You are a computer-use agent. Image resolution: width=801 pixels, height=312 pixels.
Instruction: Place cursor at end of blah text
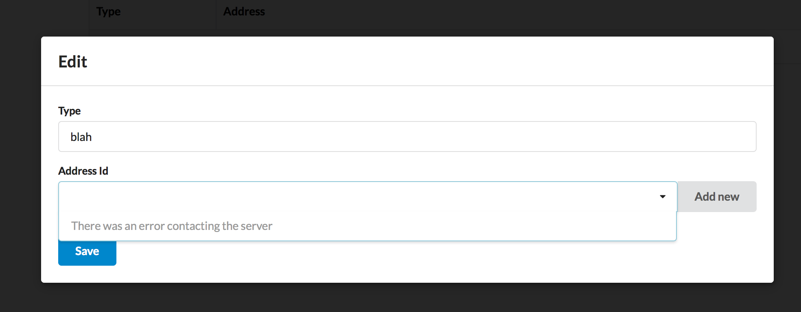[93, 136]
